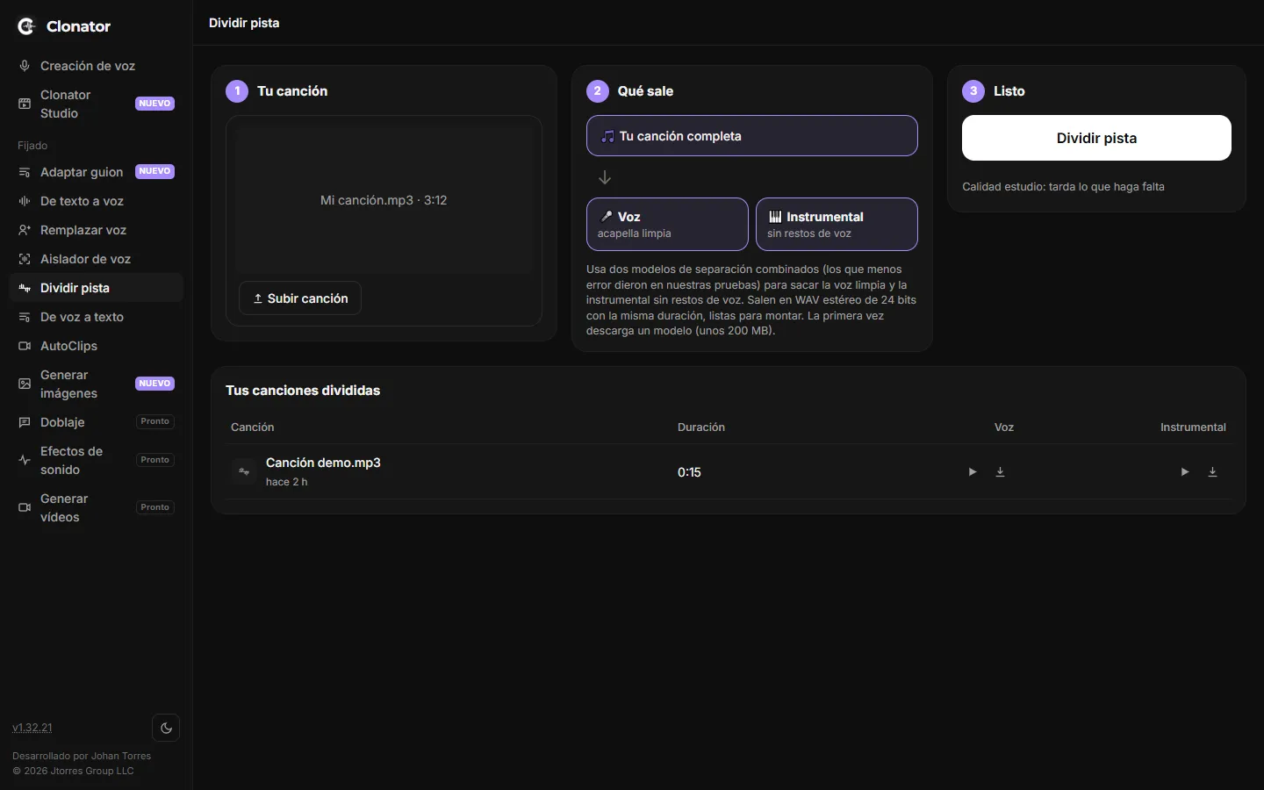The width and height of the screenshot is (1264, 790).
Task: Click the 0:15 duration value
Action: point(689,472)
